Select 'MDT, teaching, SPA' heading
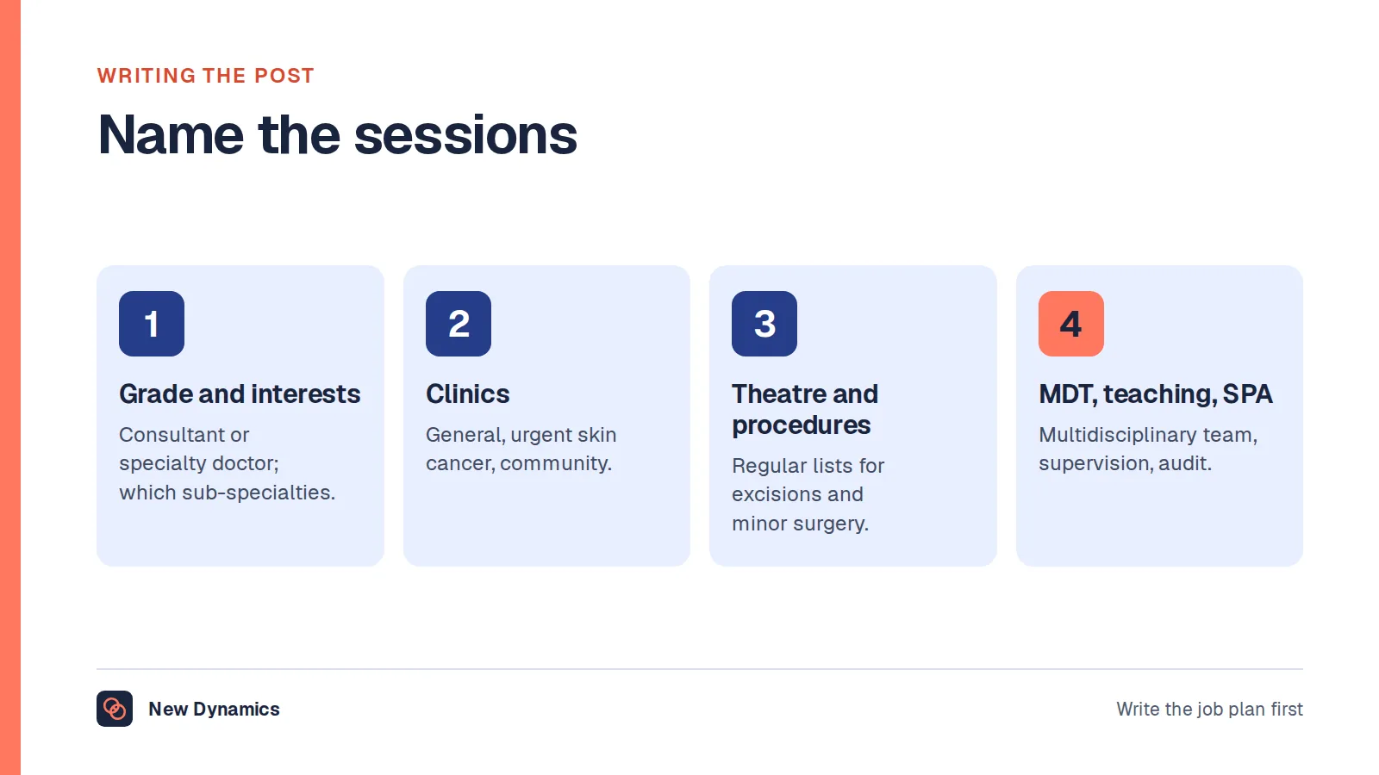1379x775 pixels. pyautogui.click(x=1156, y=394)
